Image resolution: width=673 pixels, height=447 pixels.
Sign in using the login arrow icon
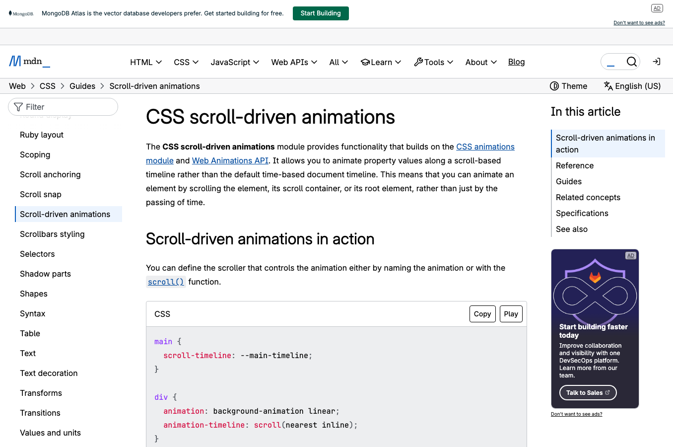pyautogui.click(x=656, y=61)
